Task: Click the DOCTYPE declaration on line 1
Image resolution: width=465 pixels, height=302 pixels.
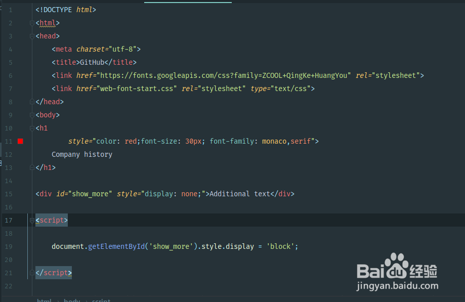Action: tap(66, 10)
